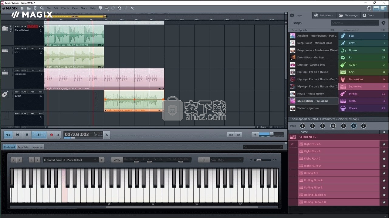Mute the sequences track

(24, 70)
